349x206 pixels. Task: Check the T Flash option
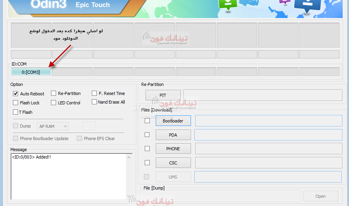click(15, 112)
